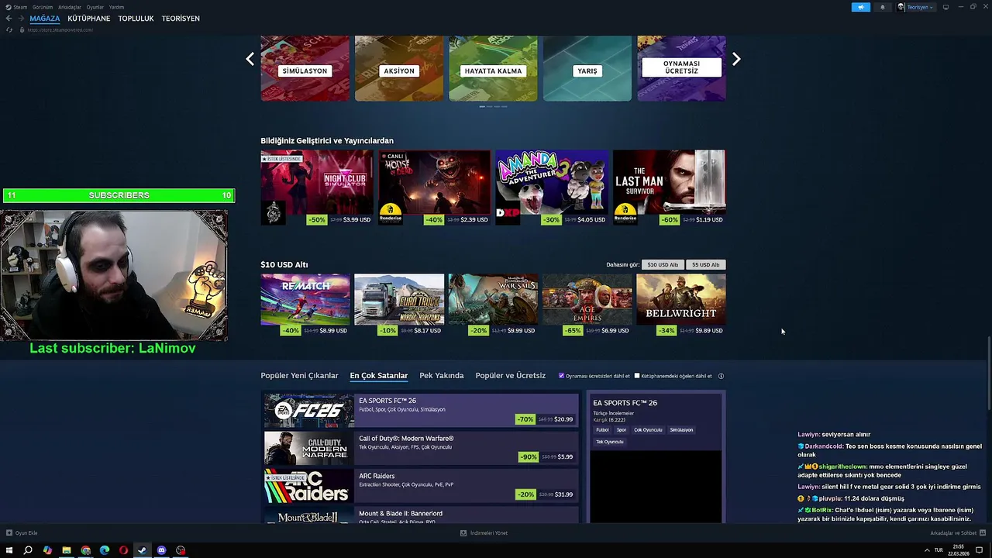Open the Windows Start menu
This screenshot has height=558, width=992.
(9, 550)
